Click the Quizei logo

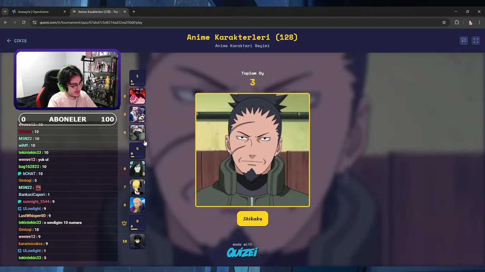click(x=242, y=252)
